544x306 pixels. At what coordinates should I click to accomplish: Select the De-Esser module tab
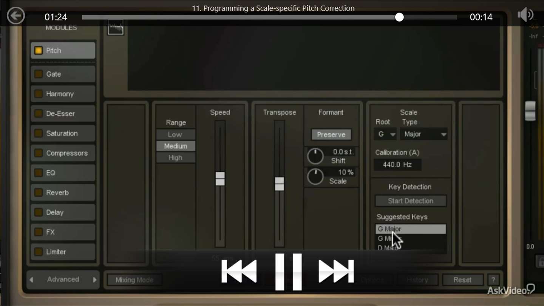63,113
